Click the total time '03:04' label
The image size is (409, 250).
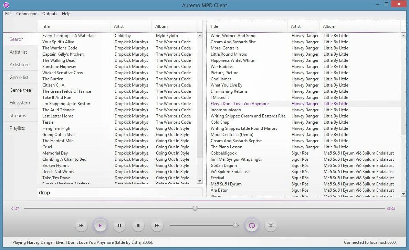pyautogui.click(x=391, y=209)
